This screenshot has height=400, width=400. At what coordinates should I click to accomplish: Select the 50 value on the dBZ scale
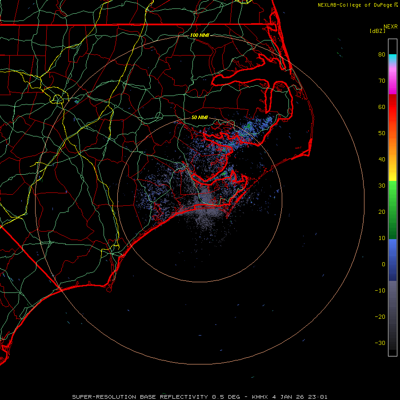[x=382, y=133]
